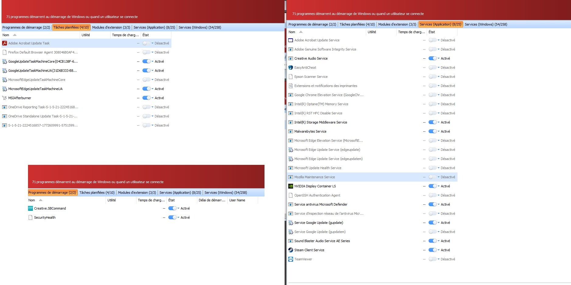This screenshot has width=571, height=285.
Task: Click the TeamViewer icon
Action: point(291,259)
